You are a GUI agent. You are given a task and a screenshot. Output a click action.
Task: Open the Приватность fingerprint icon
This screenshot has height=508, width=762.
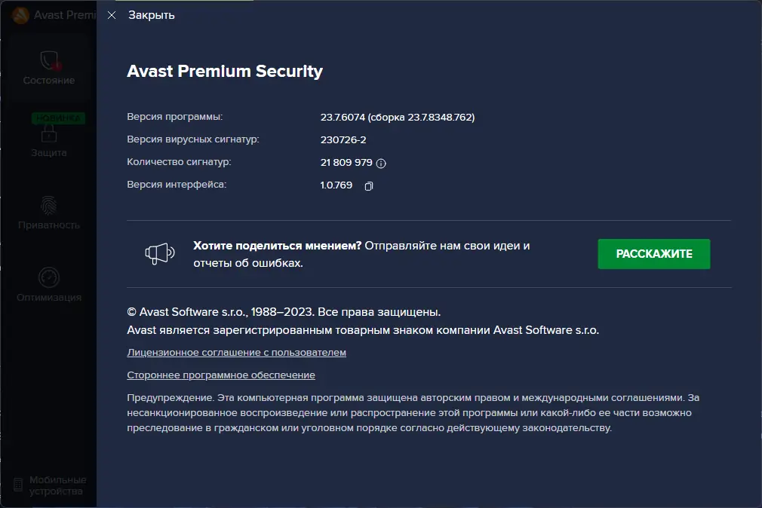[49, 205]
